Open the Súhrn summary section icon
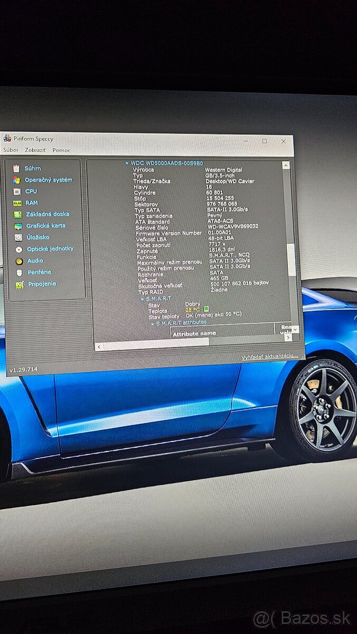 click(16, 168)
